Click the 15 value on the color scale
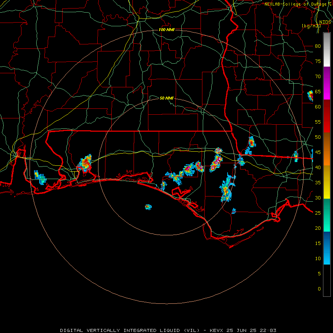 [318, 243]
